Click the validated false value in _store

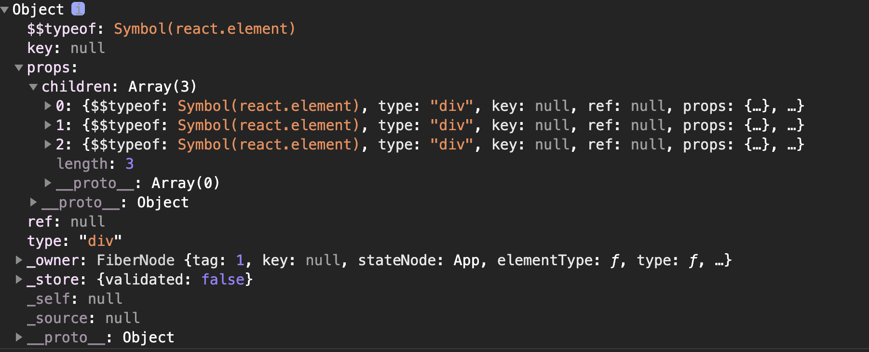[x=223, y=280]
